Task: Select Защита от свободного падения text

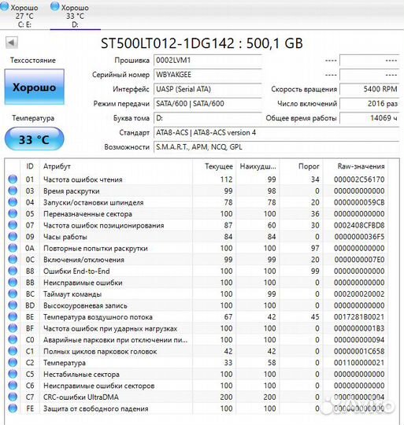Action: tap(96, 408)
